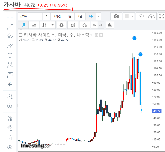Select the 1시간 interval
Screen dimensions: 165x152
pyautogui.click(x=57, y=16)
